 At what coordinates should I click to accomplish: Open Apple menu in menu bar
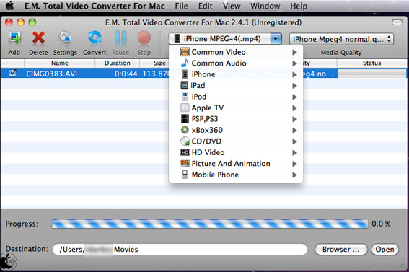pyautogui.click(x=10, y=6)
